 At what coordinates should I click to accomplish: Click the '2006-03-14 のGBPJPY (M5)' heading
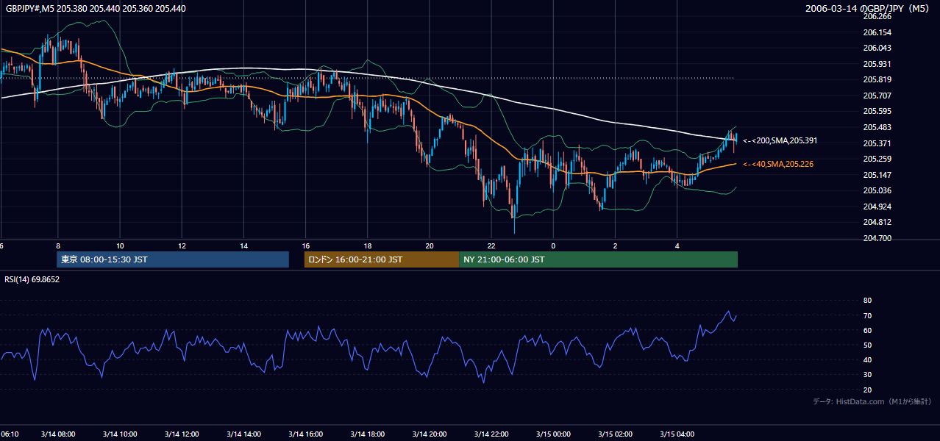[869, 8]
